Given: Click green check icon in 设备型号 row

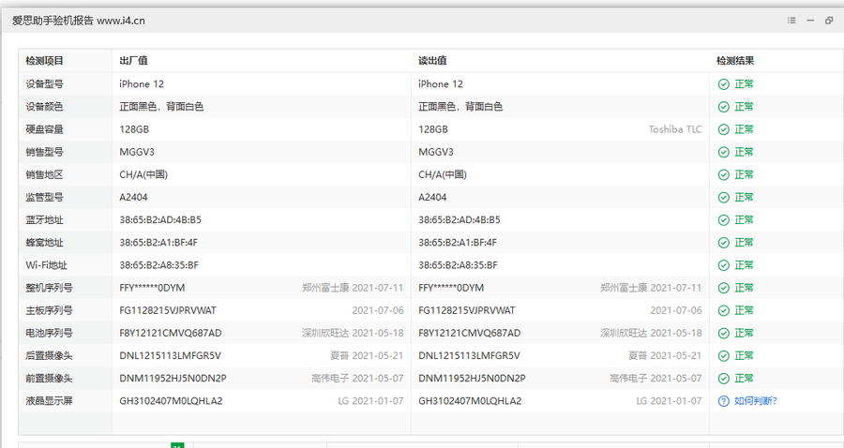Looking at the screenshot, I should pos(723,84).
